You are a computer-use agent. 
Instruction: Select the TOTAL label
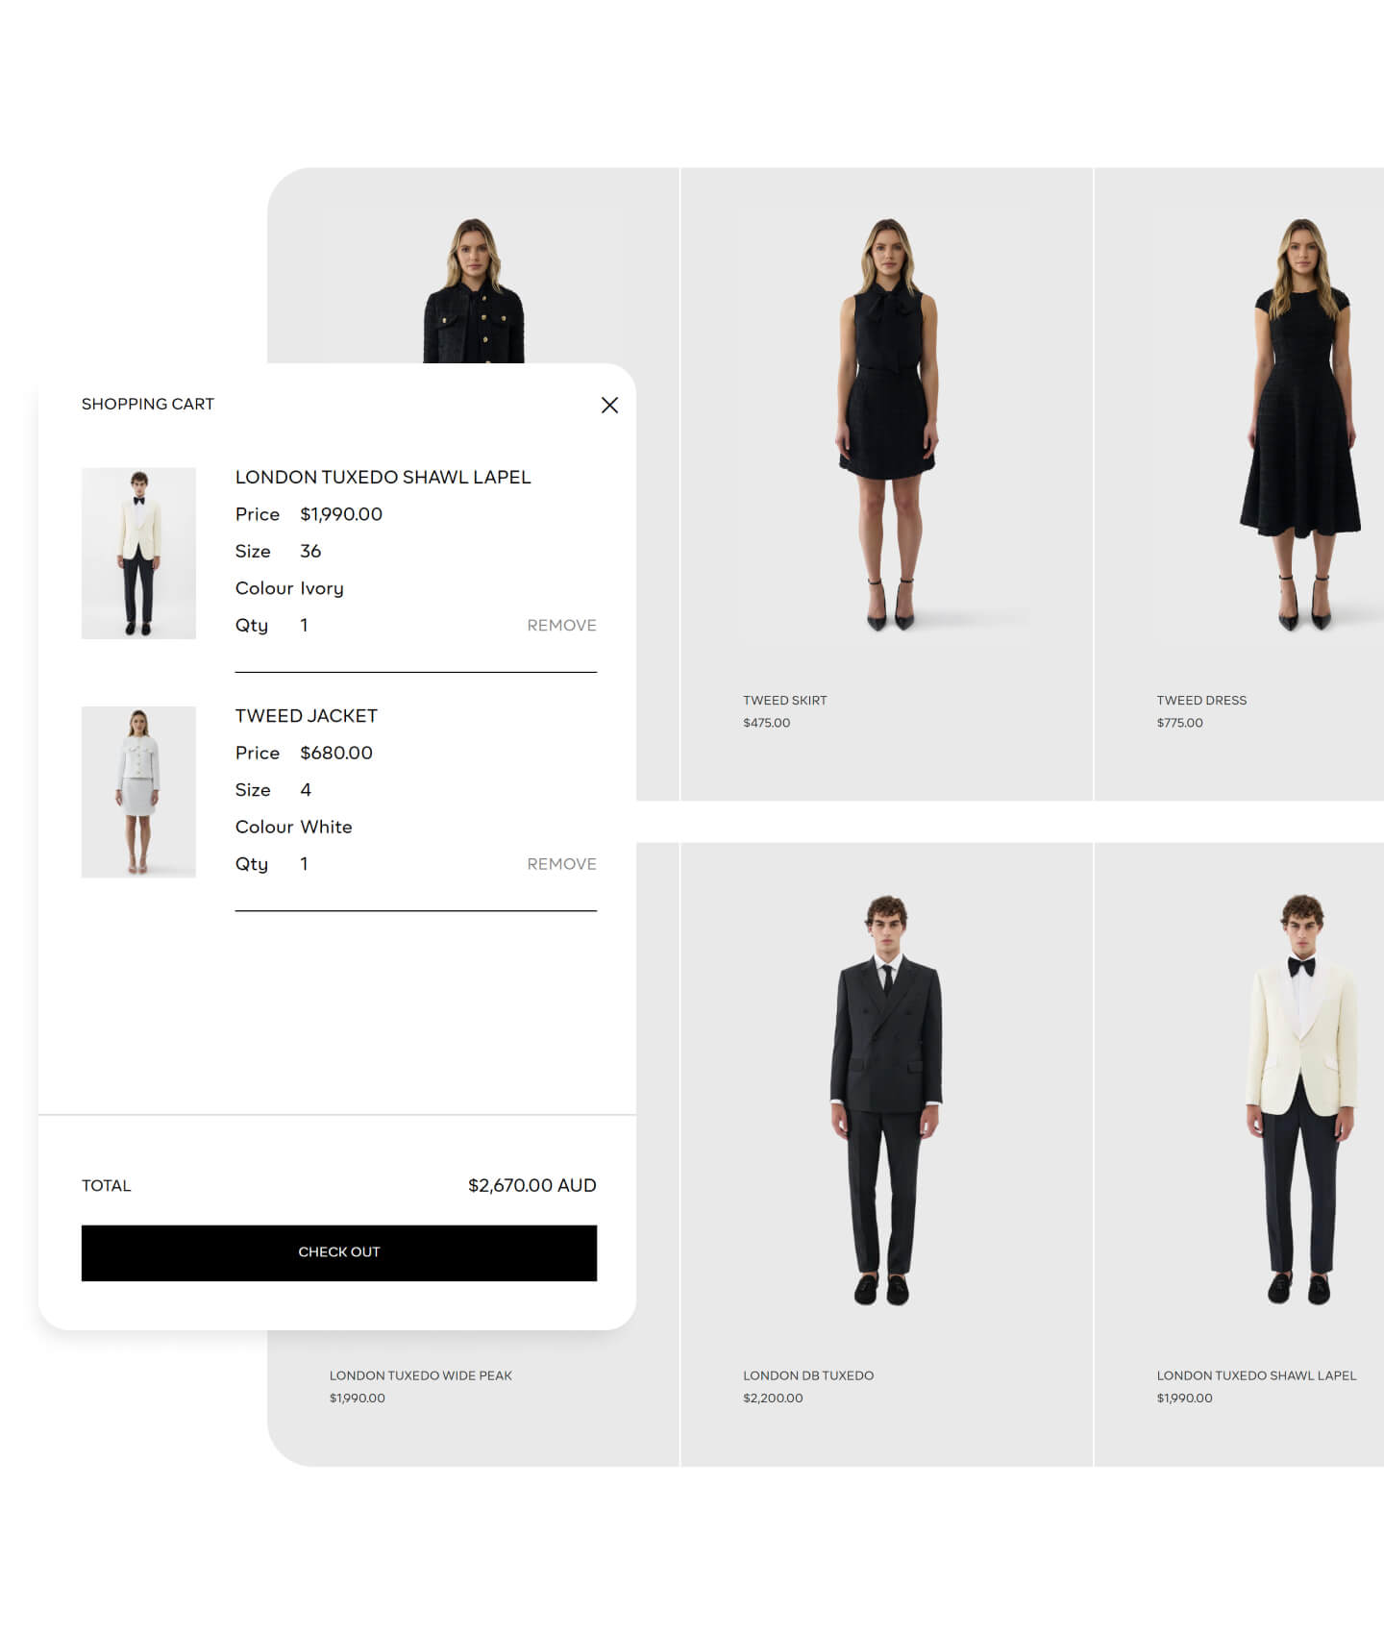pos(106,1186)
